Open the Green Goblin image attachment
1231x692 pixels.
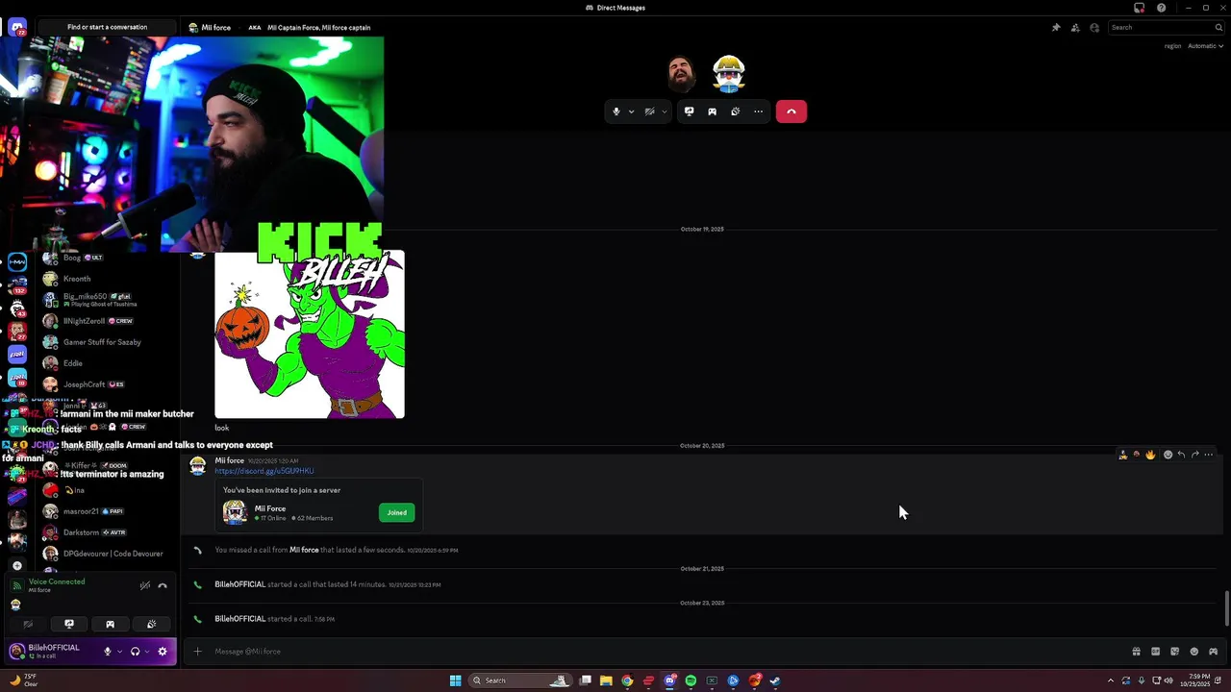point(310,334)
